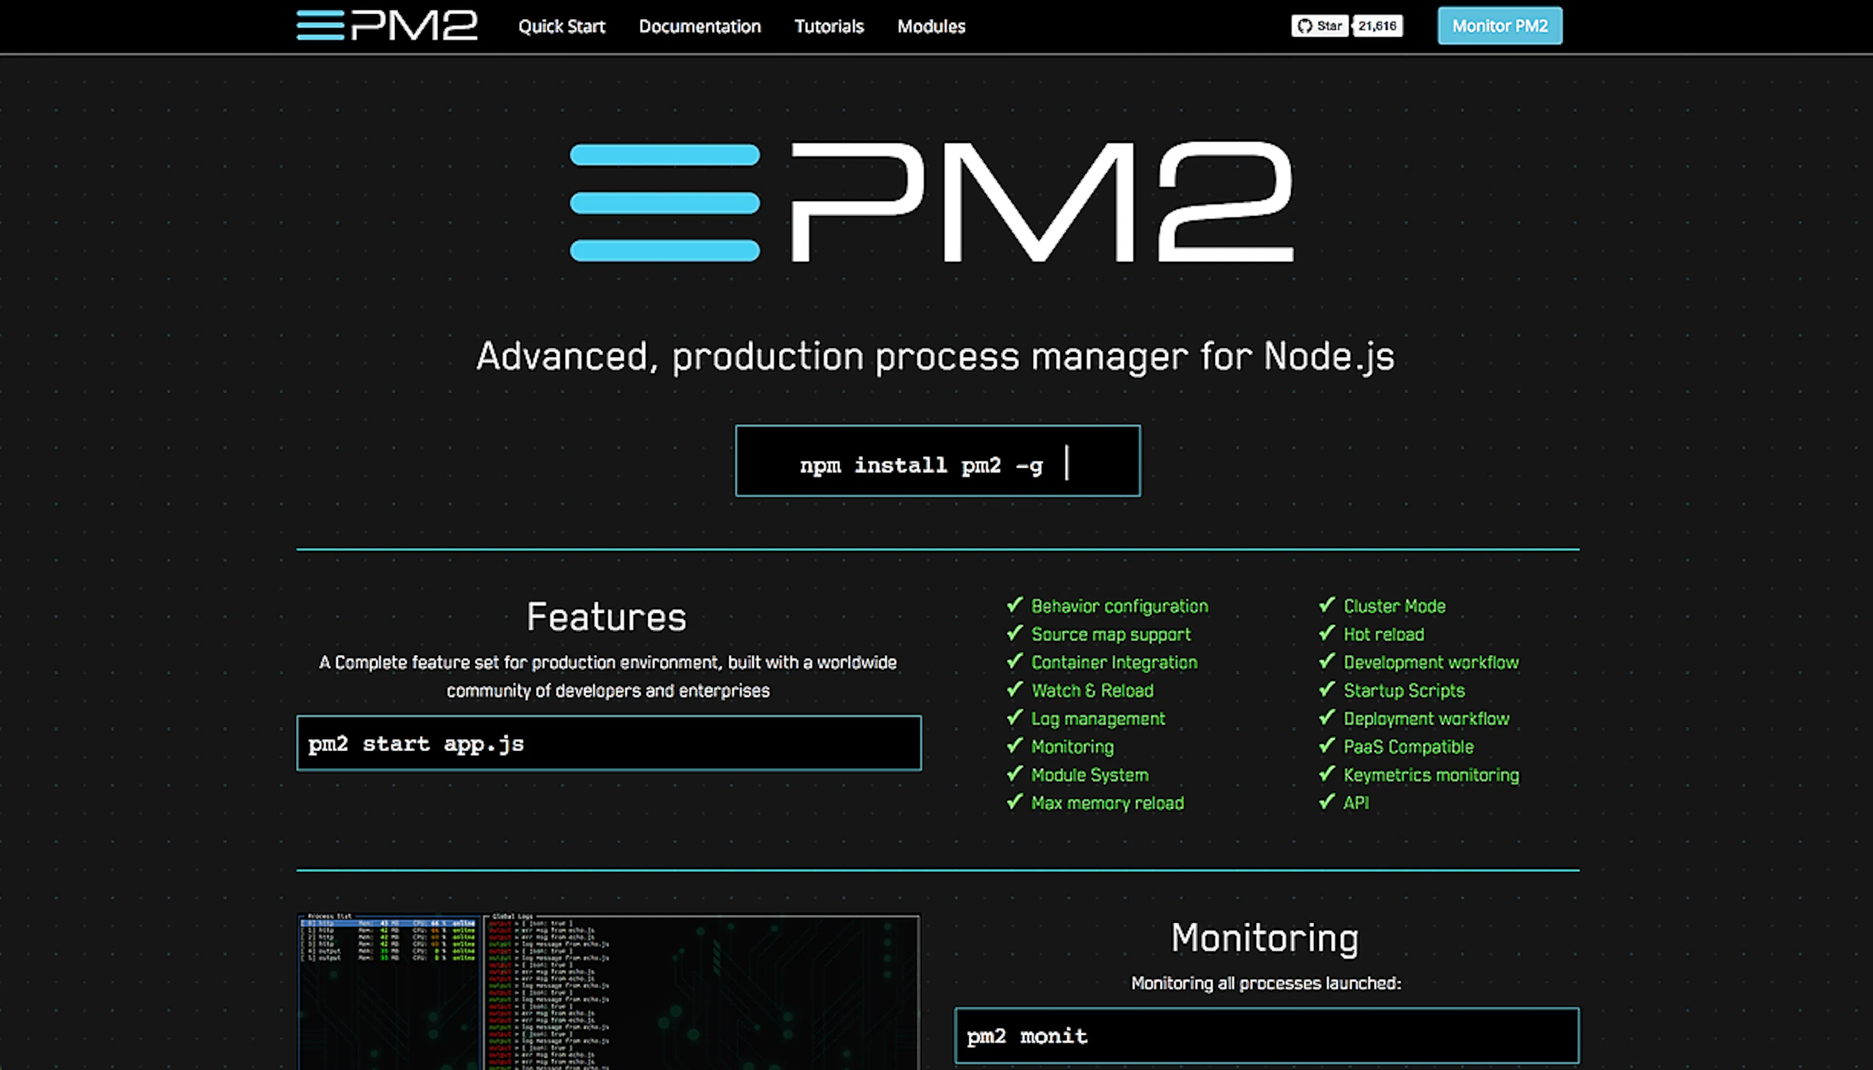Open the Documentation menu item
Image resolution: width=1873 pixels, height=1070 pixels.
[699, 26]
